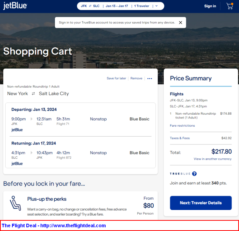239x231 pixels.
Task: Click the TrueBlue help question mark icon
Action: point(194,174)
